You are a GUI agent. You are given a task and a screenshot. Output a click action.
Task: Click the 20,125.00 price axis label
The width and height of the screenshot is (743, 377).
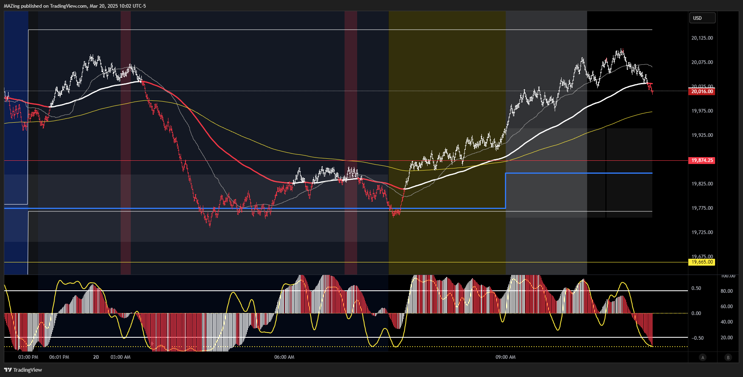[702, 38]
